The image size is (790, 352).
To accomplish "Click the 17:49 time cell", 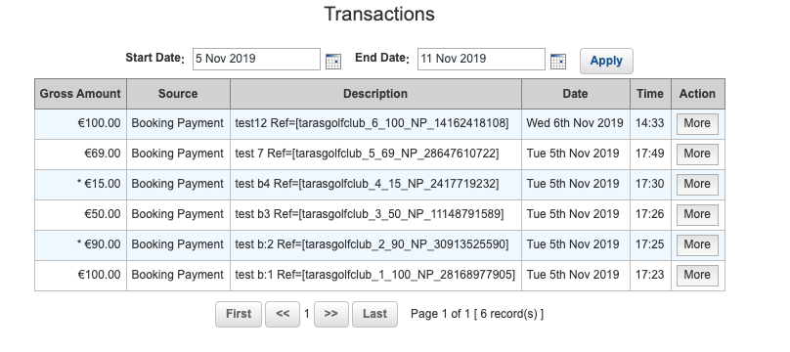I will [x=650, y=154].
